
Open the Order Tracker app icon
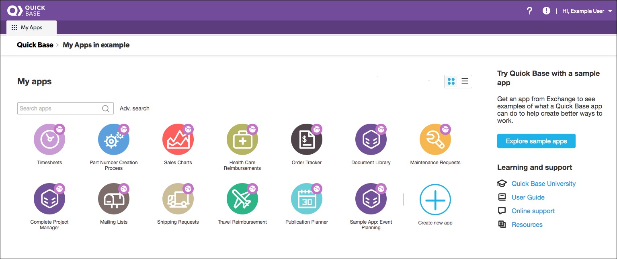pyautogui.click(x=307, y=139)
